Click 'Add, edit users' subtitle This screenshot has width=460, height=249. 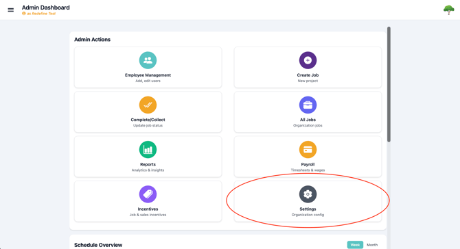(x=148, y=81)
